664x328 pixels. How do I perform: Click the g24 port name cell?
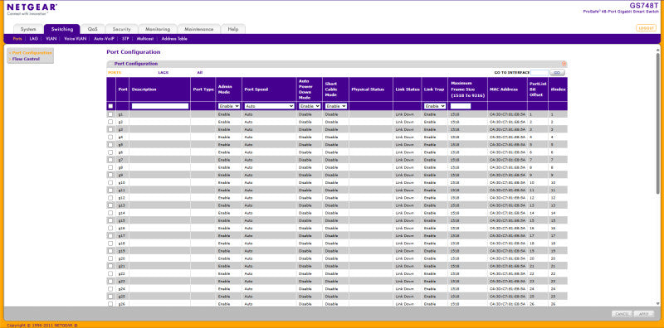click(120, 289)
